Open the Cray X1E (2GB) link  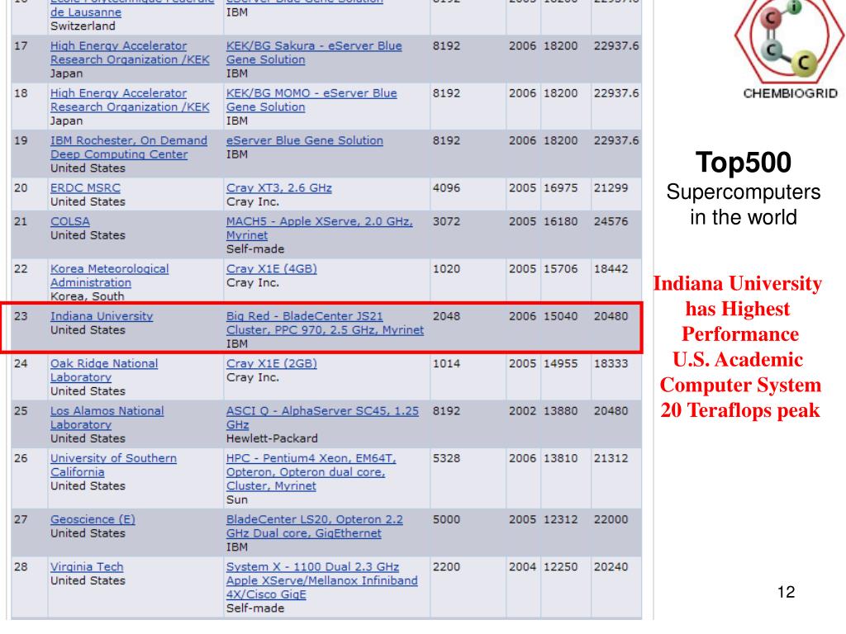tap(271, 363)
